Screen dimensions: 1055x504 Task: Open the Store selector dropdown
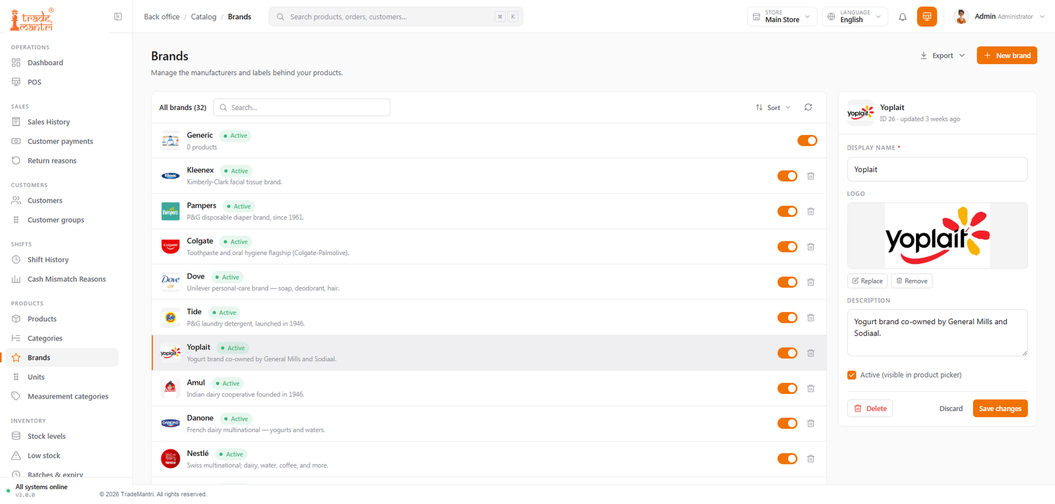coord(782,16)
